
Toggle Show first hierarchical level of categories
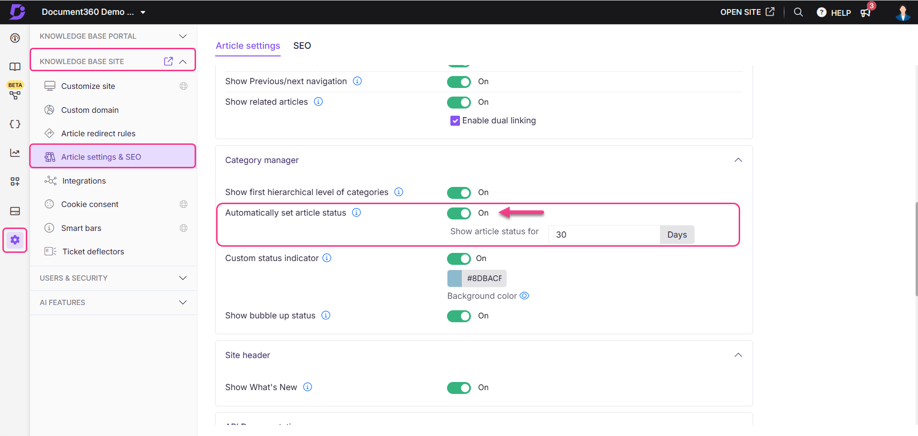click(x=459, y=193)
